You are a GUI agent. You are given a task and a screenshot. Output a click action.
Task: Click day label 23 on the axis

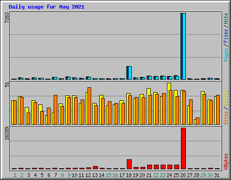point(162,175)
